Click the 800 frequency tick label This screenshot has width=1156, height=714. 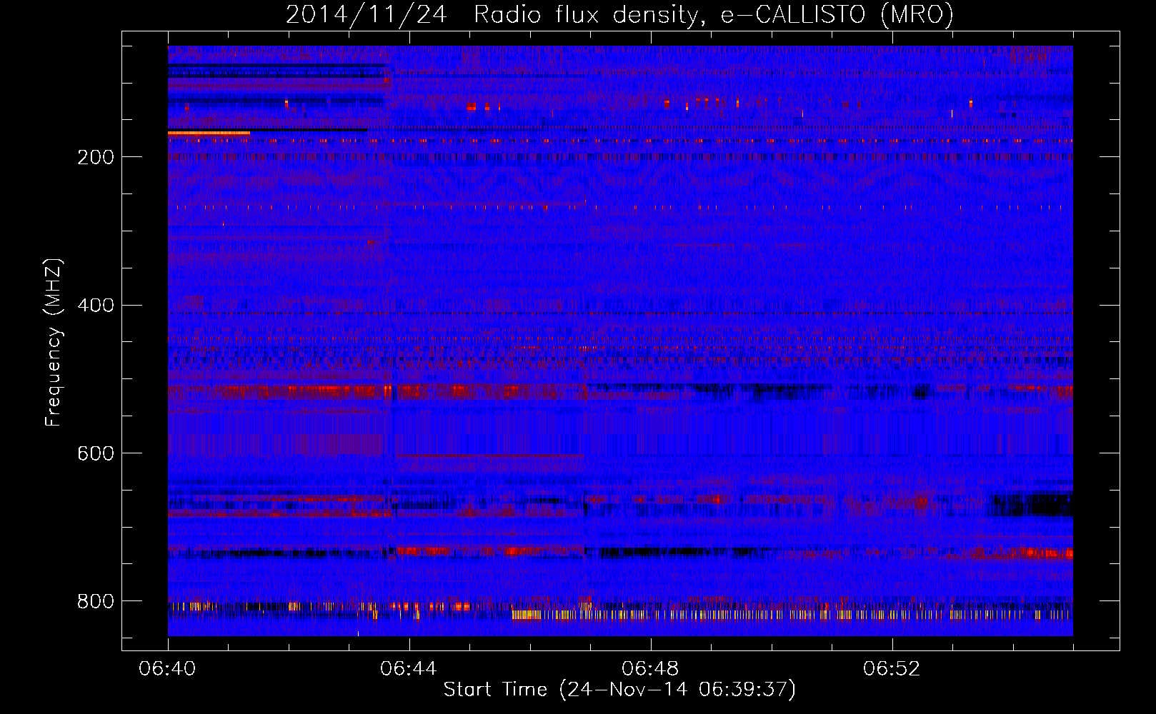point(96,601)
